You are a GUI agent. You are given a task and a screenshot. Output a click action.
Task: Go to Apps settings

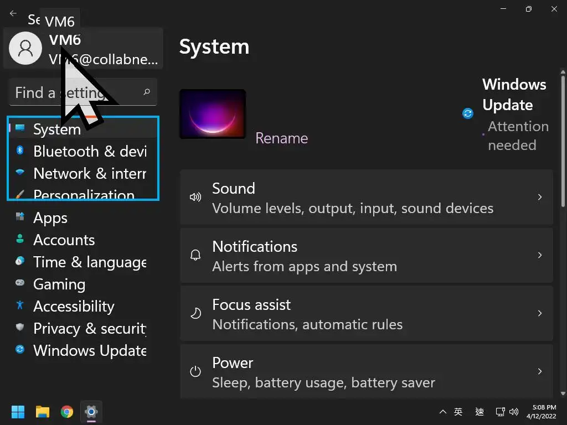pyautogui.click(x=83, y=217)
